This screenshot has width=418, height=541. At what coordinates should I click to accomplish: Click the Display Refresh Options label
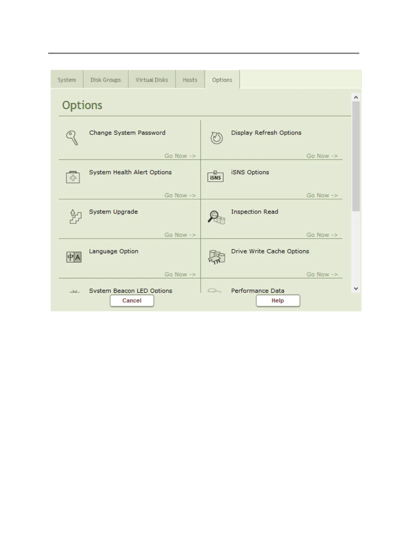pyautogui.click(x=266, y=133)
